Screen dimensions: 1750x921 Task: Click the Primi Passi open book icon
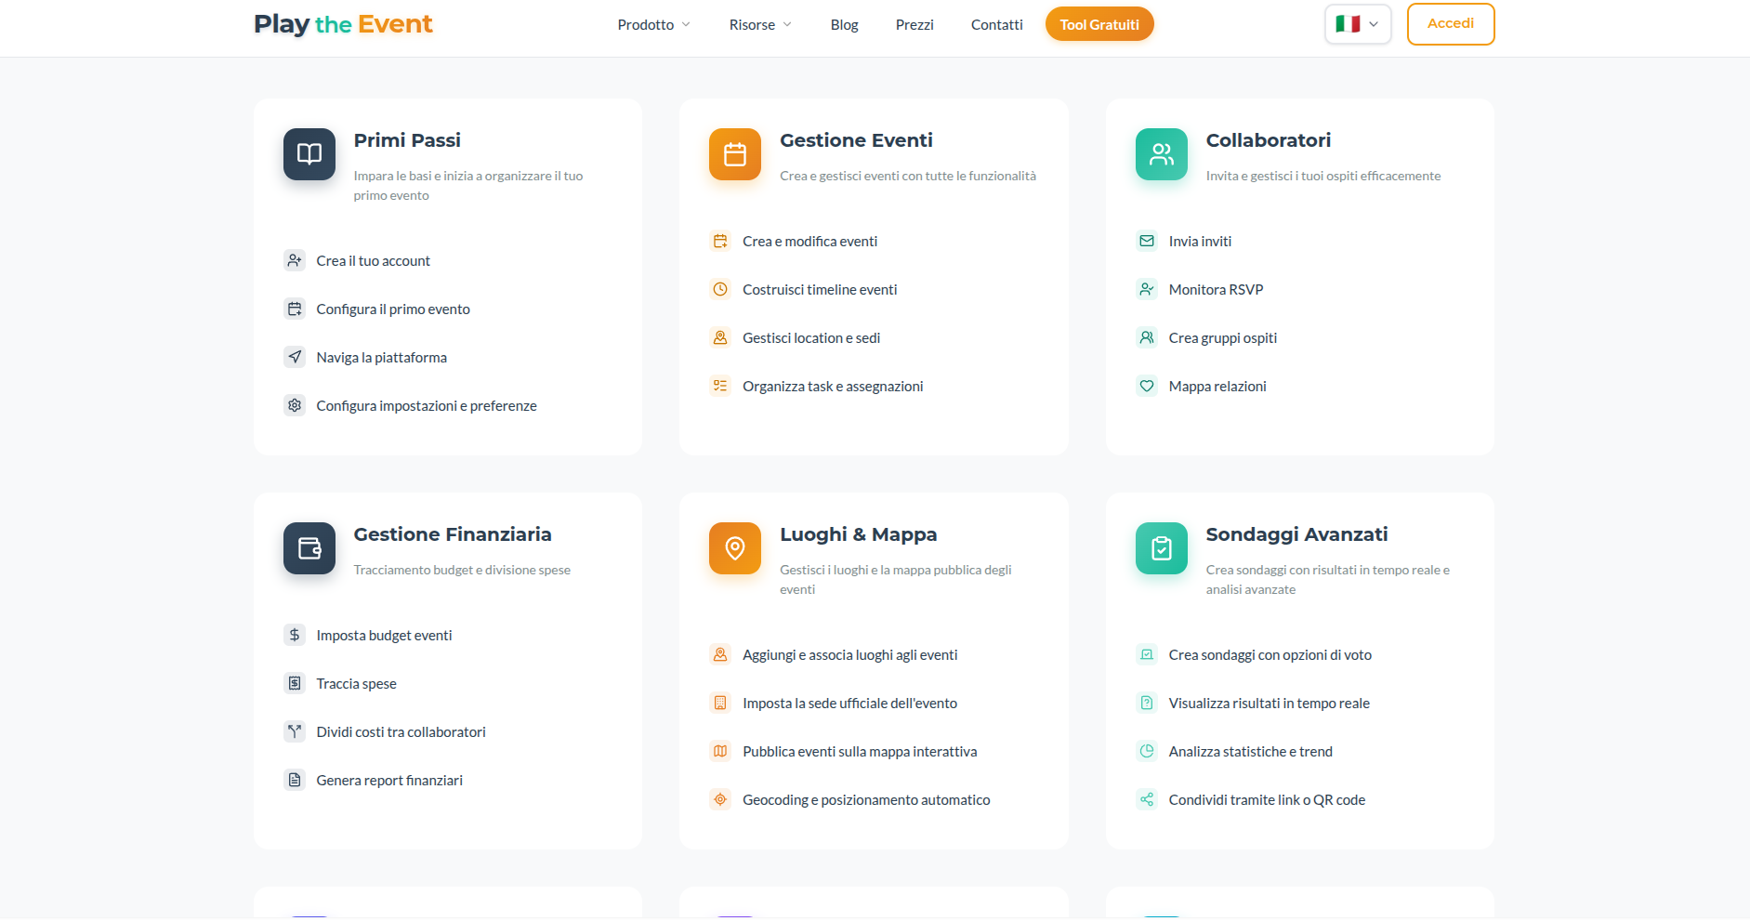pyautogui.click(x=309, y=154)
